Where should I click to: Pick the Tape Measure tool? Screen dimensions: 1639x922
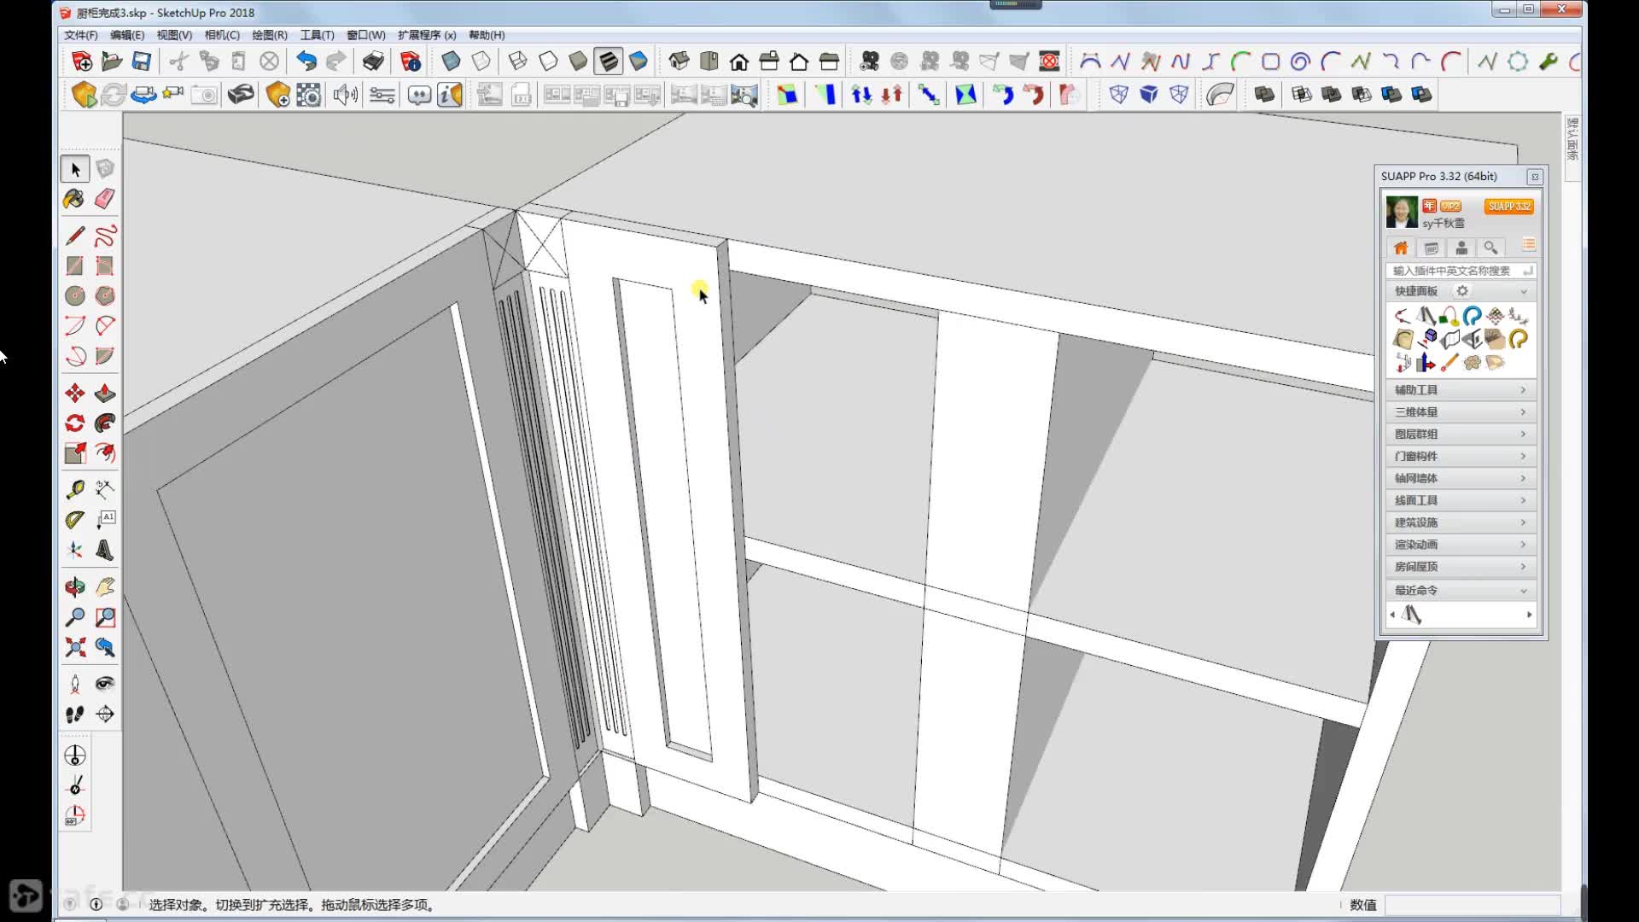coord(75,489)
